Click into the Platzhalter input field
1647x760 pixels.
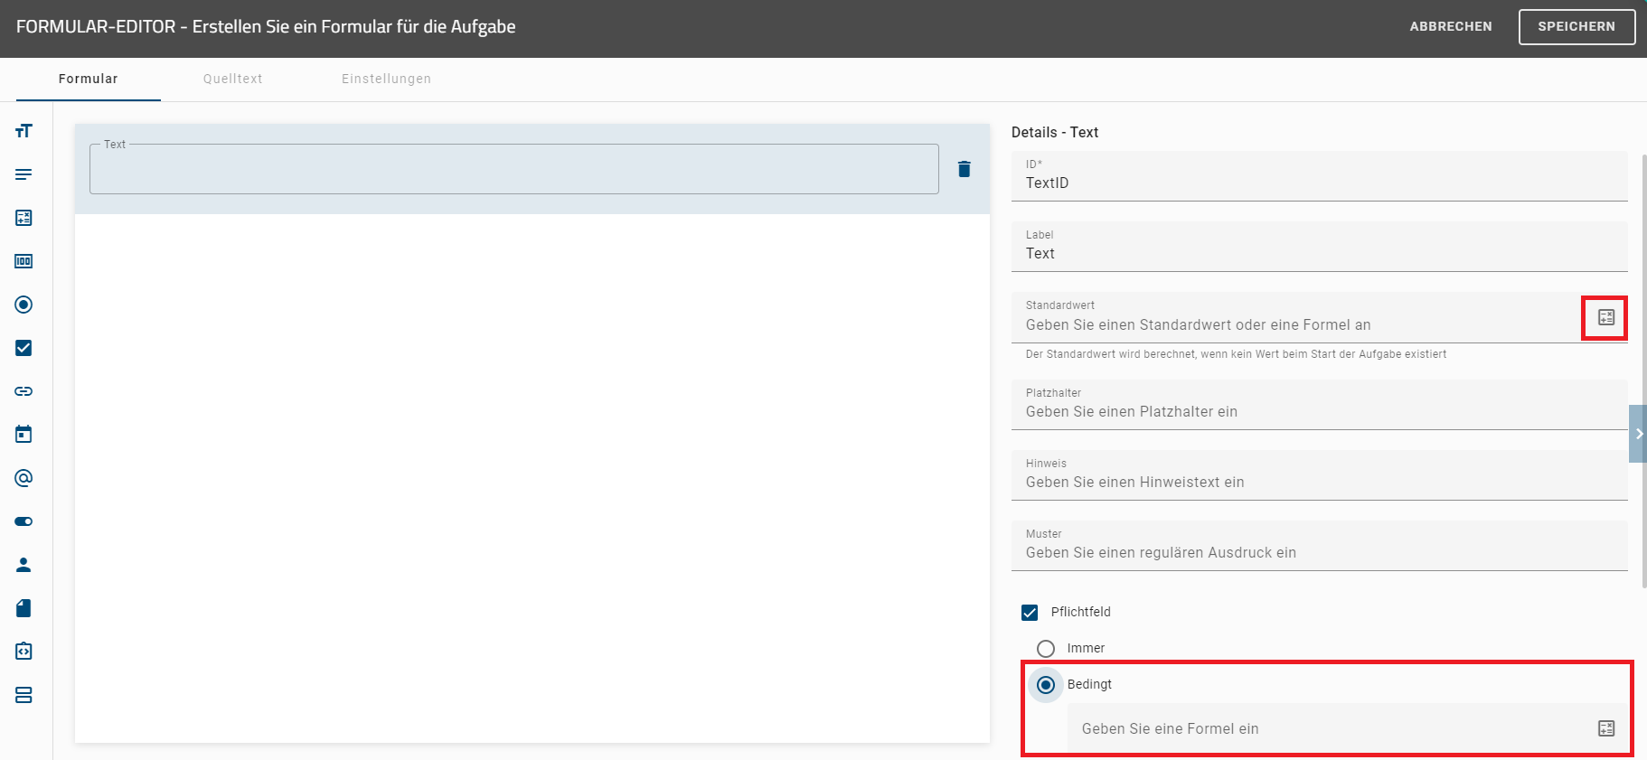click(x=1319, y=412)
